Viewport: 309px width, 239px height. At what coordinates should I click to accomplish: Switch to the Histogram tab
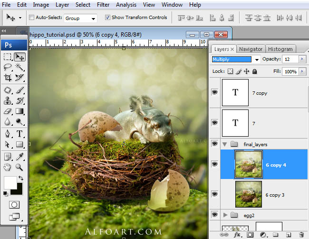click(280, 49)
